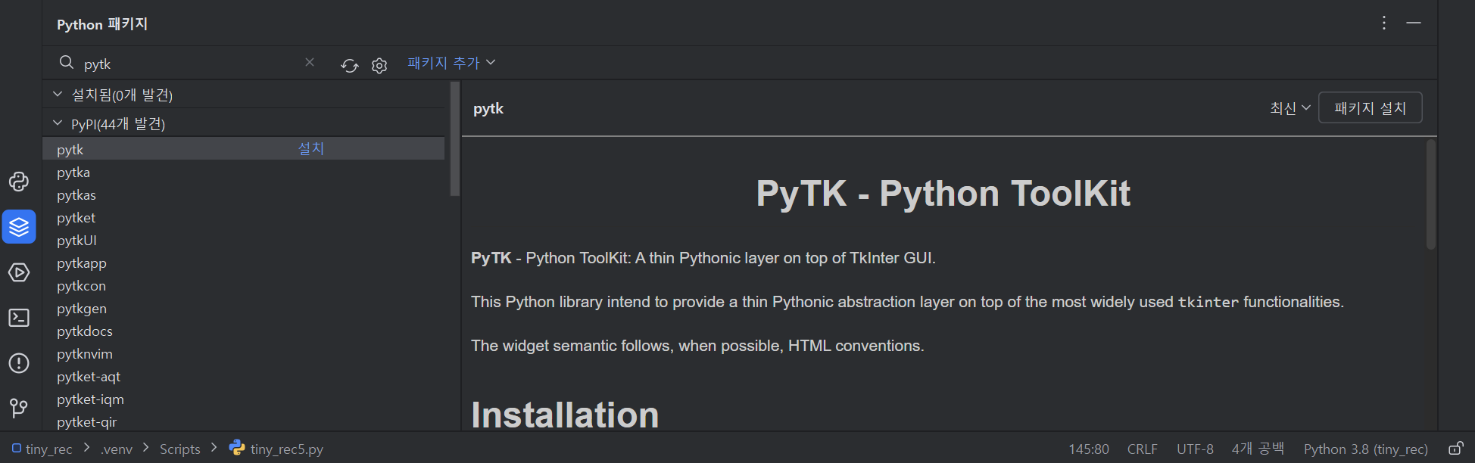Open the Python 3.8 (tiny_rec) interpreter selector
Viewport: 1475px width, 463px height.
click(x=1366, y=449)
